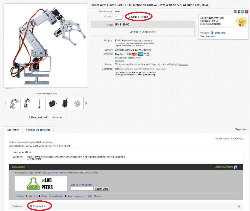Share listing on Facebook
This screenshot has width=250, height=211.
[x=239, y=12]
